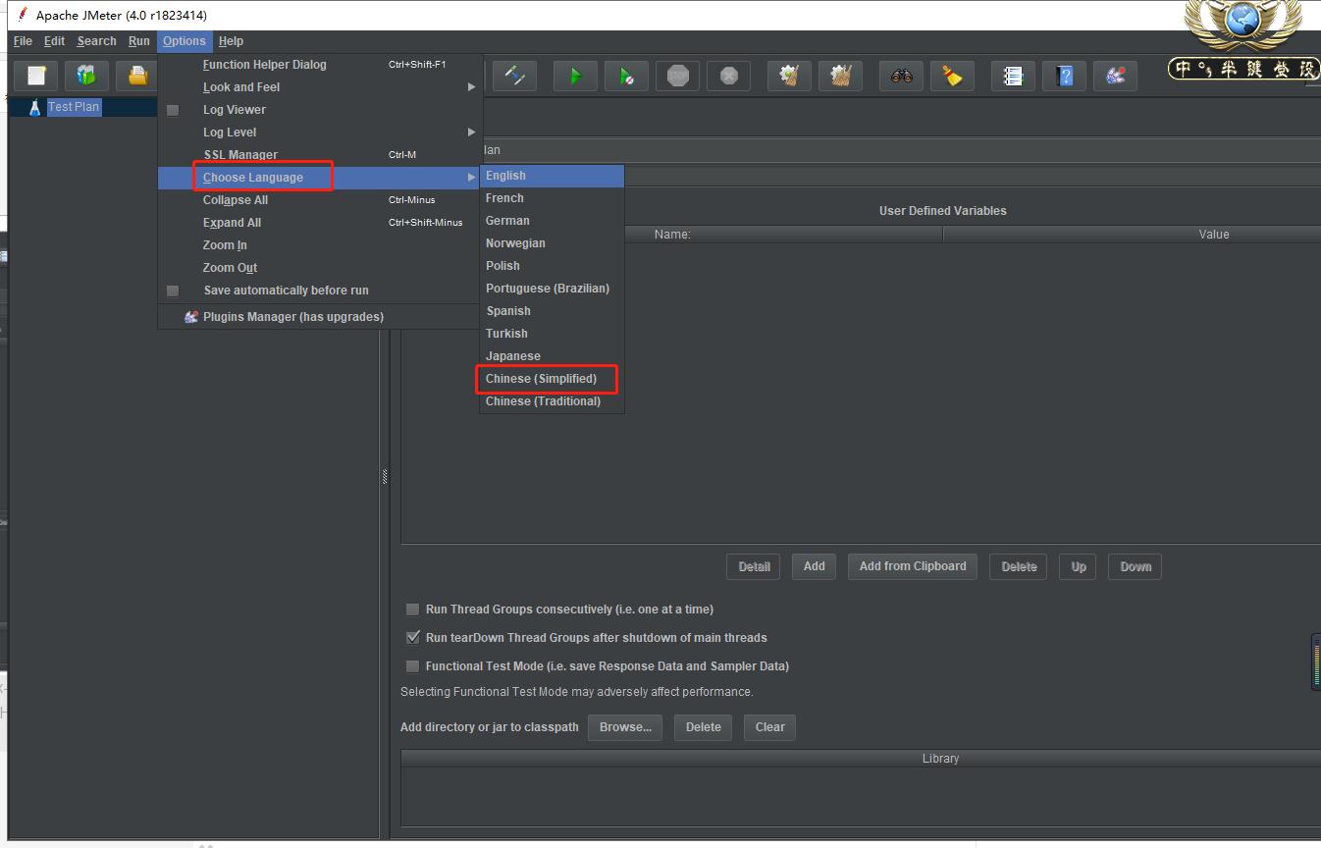Click the Clear broom toolbar icon
Image resolution: width=1321 pixels, height=848 pixels.
[x=789, y=76]
